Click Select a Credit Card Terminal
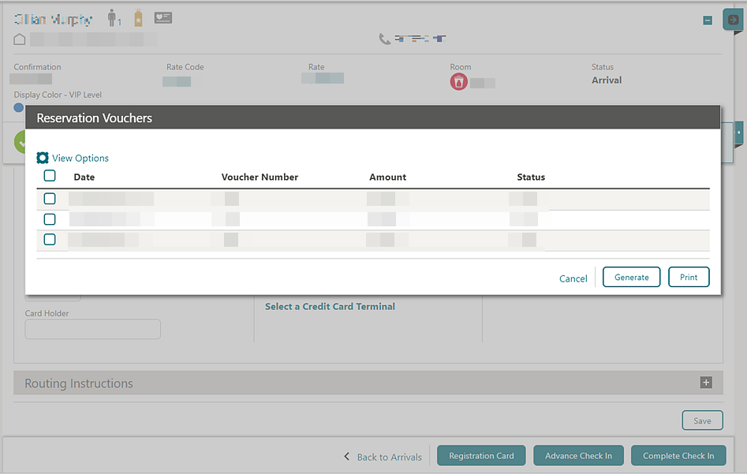Screen dimensions: 747x474 coord(330,307)
